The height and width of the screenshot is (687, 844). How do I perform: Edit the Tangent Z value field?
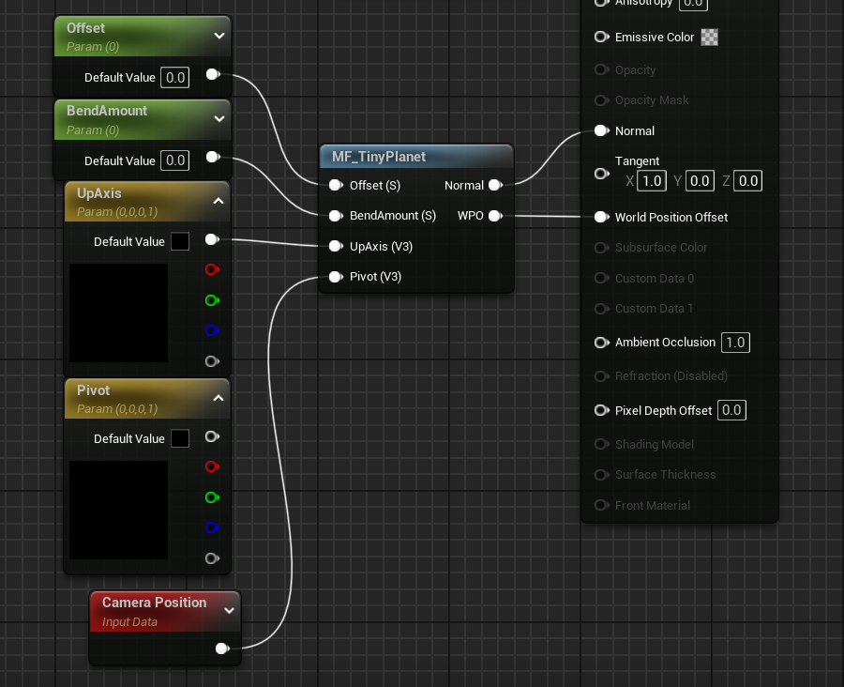click(x=748, y=181)
